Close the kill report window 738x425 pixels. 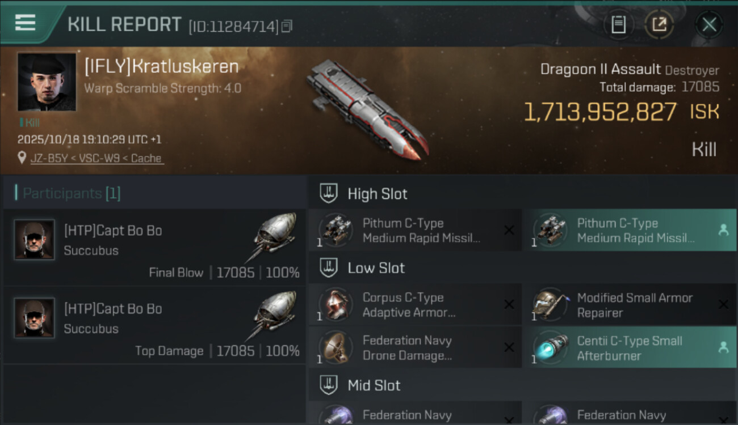[x=709, y=24]
